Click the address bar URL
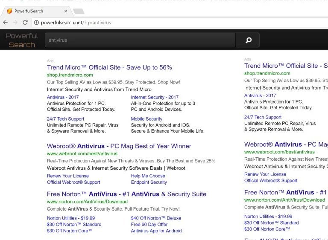Image resolution: width=328 pixels, height=240 pixels. point(76,23)
